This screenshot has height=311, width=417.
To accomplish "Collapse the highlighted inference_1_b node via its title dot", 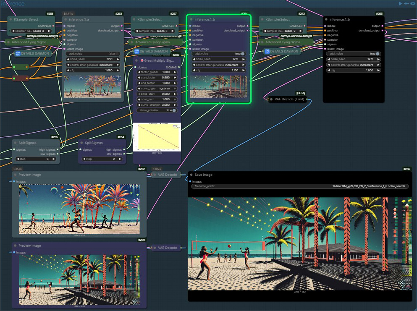I will click(191, 19).
